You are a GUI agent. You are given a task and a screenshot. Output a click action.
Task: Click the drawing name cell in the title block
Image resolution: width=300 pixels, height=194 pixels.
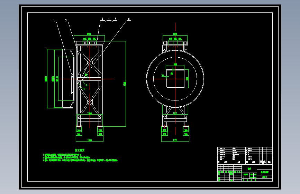265,172
